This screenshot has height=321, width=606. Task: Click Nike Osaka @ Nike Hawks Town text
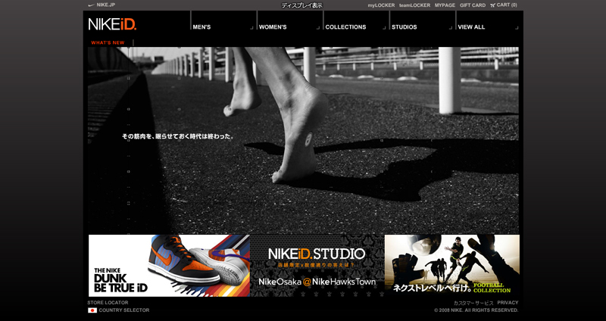[x=317, y=282]
